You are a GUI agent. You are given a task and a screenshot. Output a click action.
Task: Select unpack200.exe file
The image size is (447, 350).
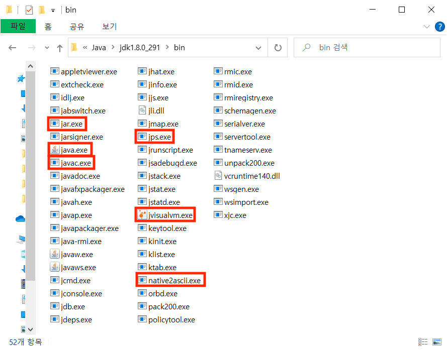[x=244, y=163]
